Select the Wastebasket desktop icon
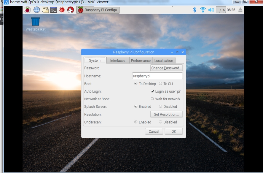Viewport: 263px width, 173px height. click(x=36, y=24)
